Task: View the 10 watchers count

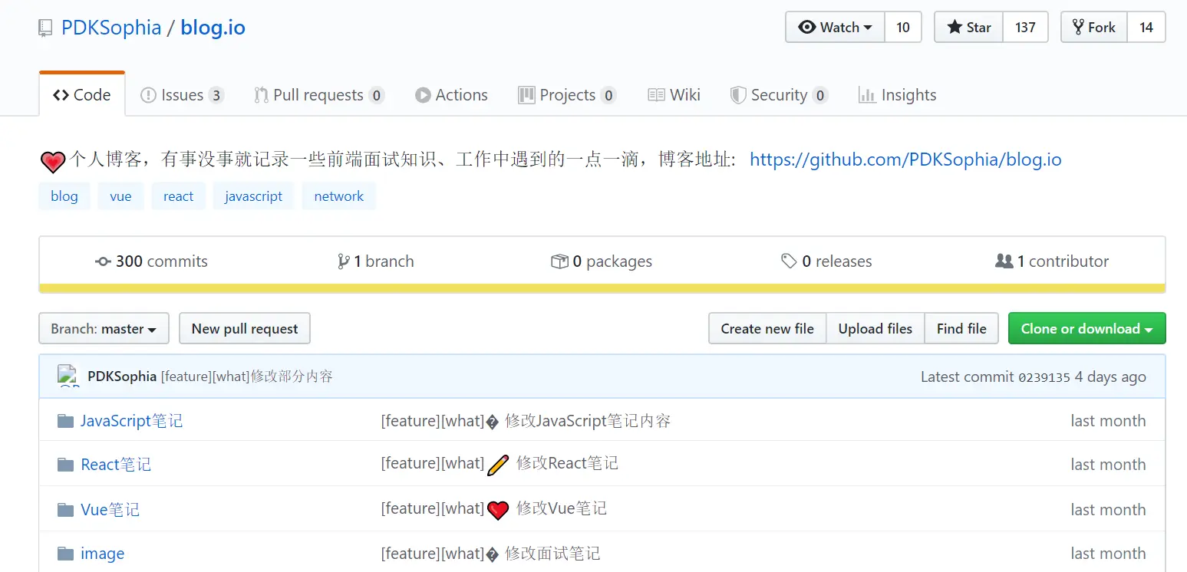Action: pyautogui.click(x=903, y=28)
